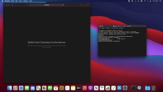The height and width of the screenshot is (92, 163).
Task: Open QuickTime Player in the Dock
Action: pos(139,88)
